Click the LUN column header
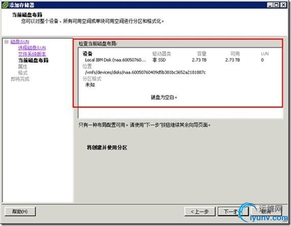The width and height of the screenshot is (291, 226). (264, 54)
